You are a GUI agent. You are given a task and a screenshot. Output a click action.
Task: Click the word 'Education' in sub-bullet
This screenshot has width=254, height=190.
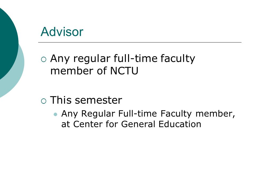[180, 124]
